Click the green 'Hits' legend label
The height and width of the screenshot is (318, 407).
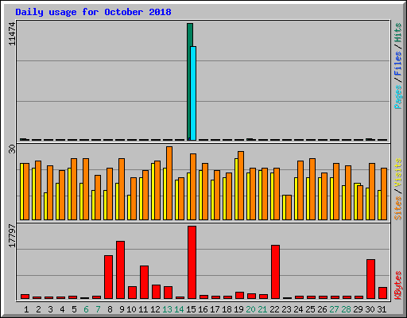point(397,33)
